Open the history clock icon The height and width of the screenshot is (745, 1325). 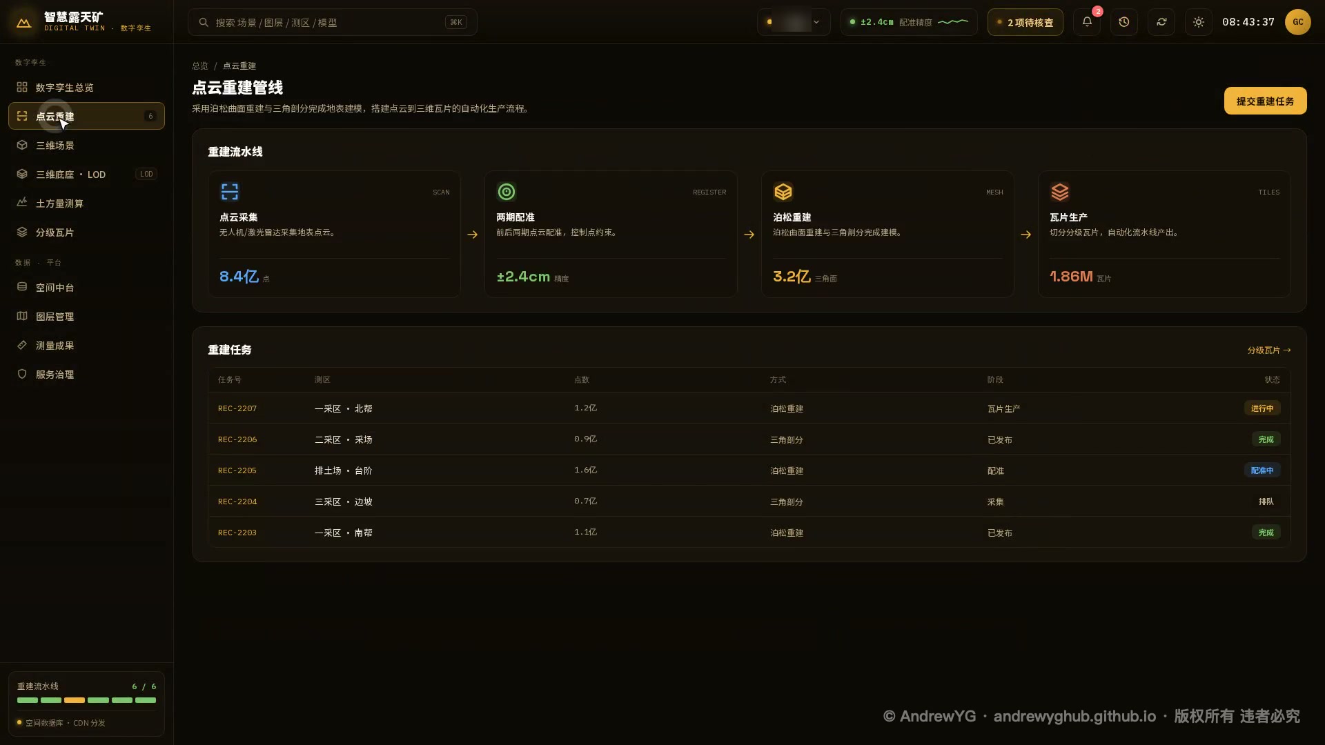[x=1124, y=22]
